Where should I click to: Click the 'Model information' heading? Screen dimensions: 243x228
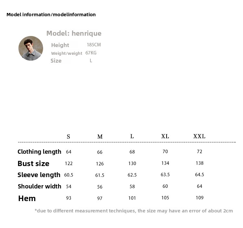(51, 15)
